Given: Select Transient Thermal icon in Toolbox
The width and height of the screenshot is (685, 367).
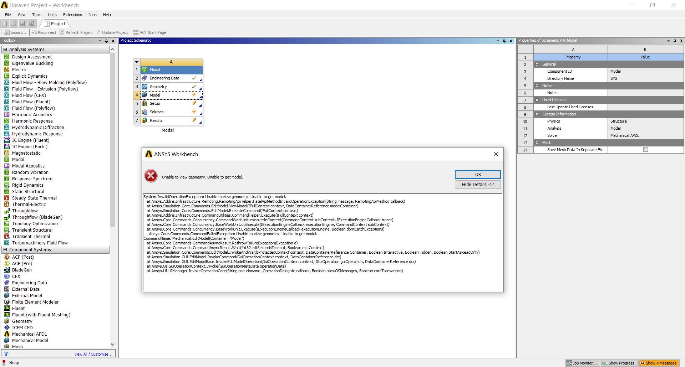Looking at the screenshot, I should point(6,236).
